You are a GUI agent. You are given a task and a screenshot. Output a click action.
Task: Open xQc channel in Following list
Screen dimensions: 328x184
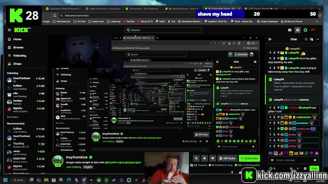(x=26, y=95)
